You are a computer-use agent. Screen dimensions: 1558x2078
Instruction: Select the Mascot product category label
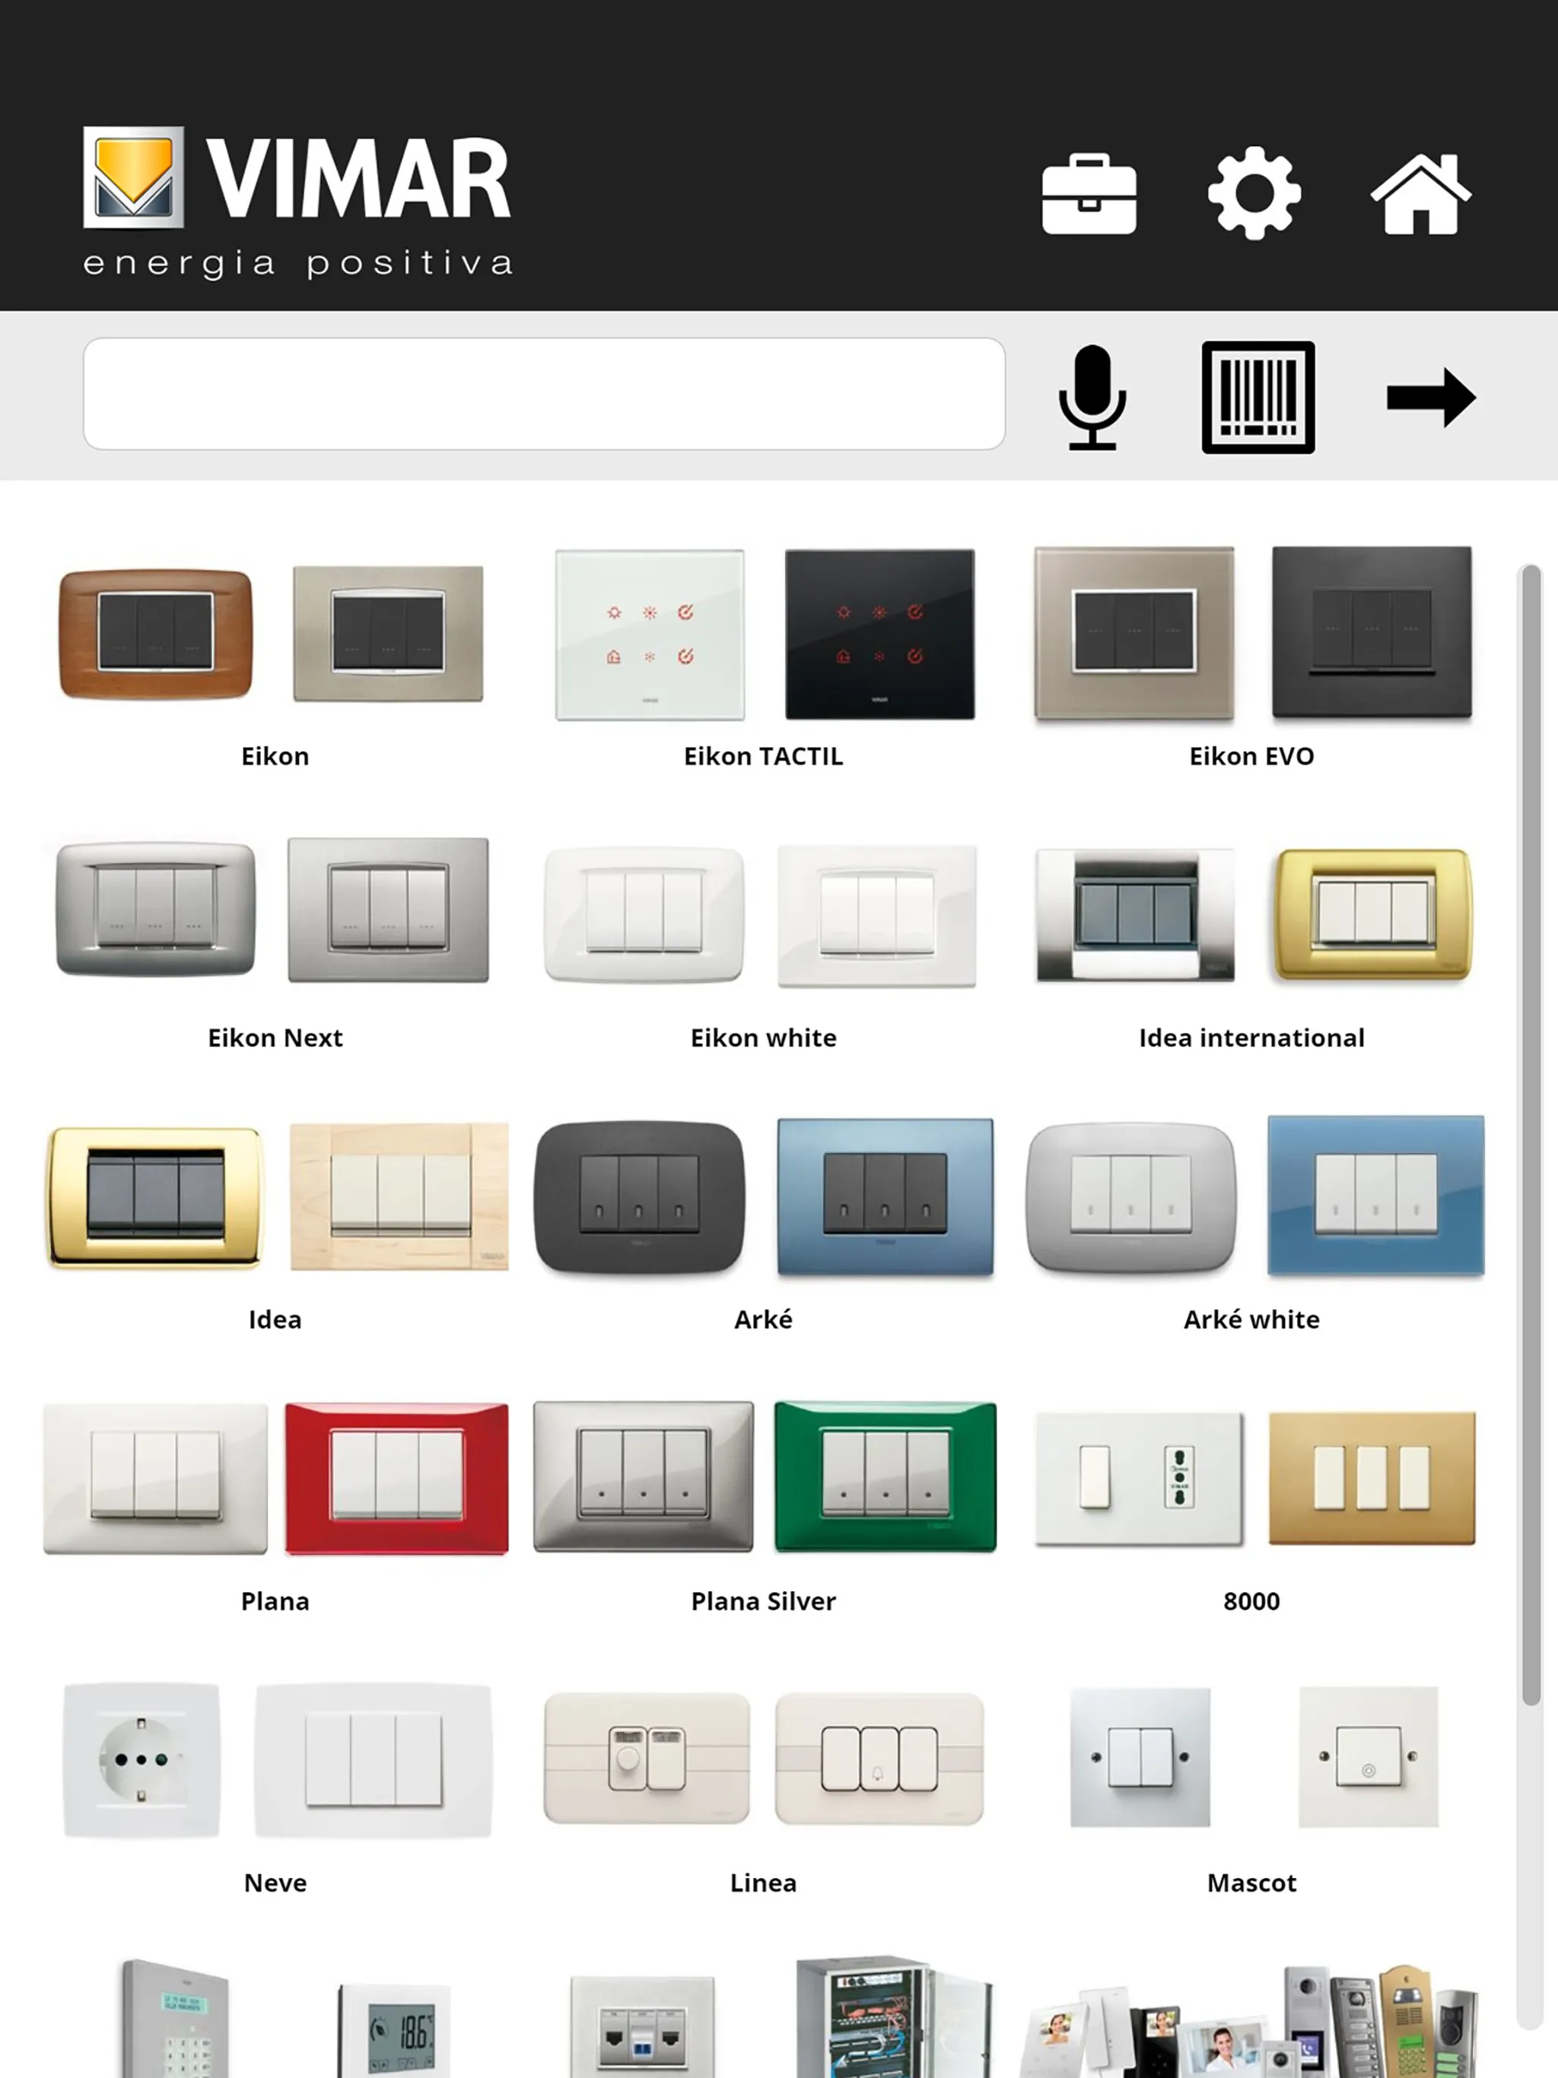[x=1252, y=1882]
